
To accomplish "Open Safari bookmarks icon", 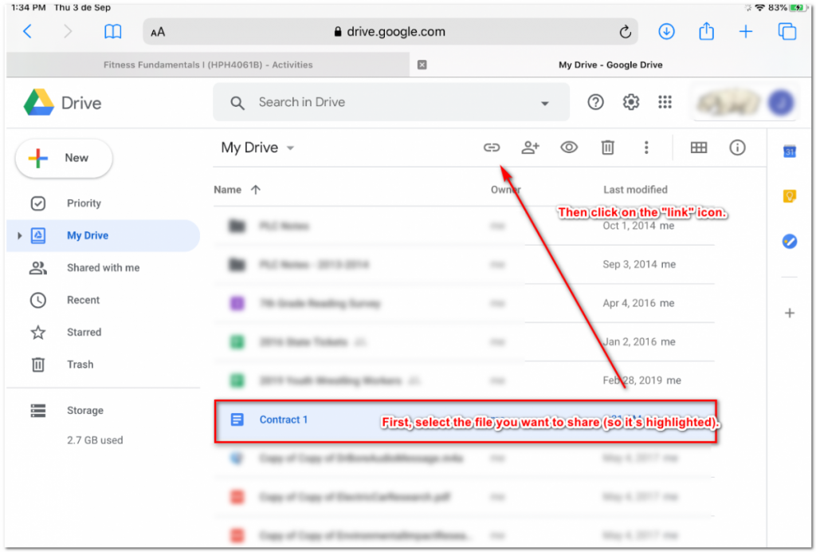I will coord(112,31).
